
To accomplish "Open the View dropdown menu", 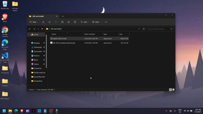I will (96, 22).
